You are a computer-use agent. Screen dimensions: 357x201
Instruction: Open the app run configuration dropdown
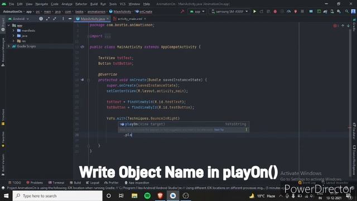pos(197,11)
